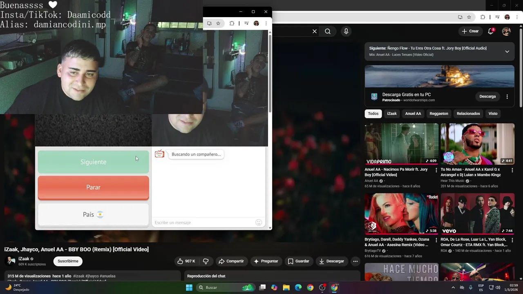The width and height of the screenshot is (523, 294).
Task: Open the emoji picker in chat box
Action: 259,223
